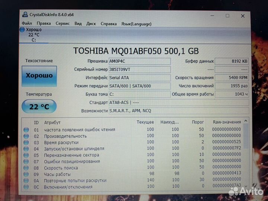The width and height of the screenshot is (268, 201).
Task: Open the Файл menu
Action: [x=27, y=23]
